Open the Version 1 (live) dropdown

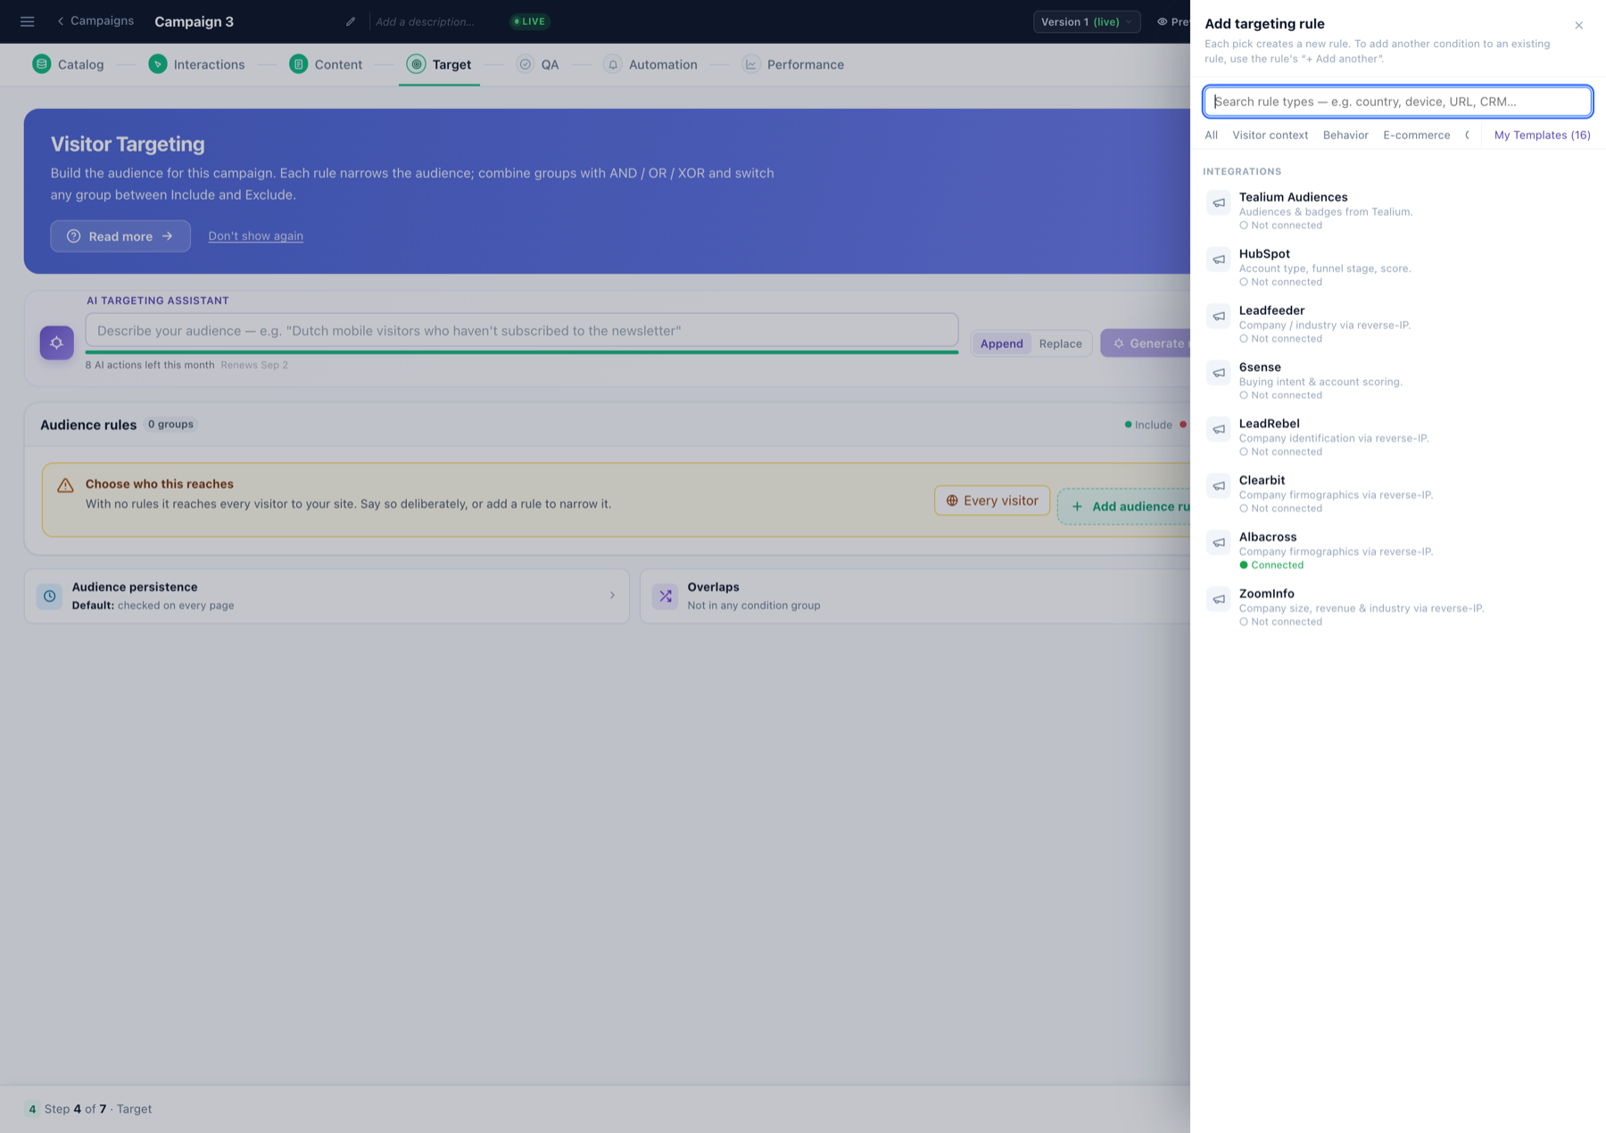pos(1087,21)
